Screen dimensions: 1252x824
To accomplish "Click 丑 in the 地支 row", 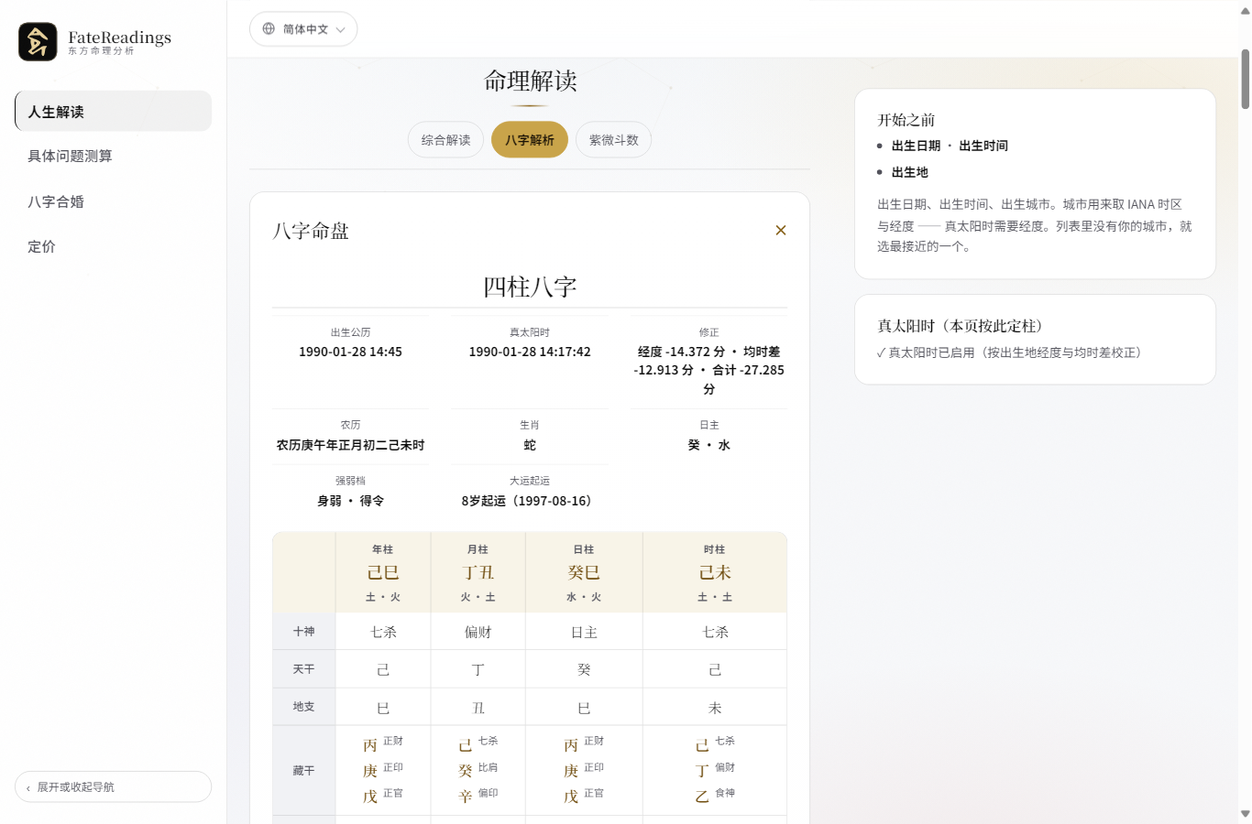I will pyautogui.click(x=478, y=708).
